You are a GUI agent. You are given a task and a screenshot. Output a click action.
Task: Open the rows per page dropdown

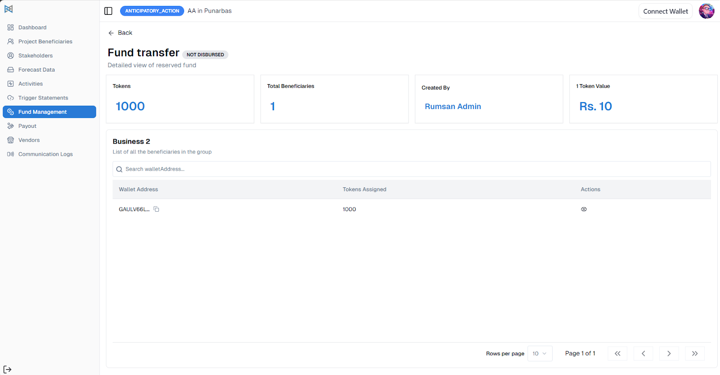540,353
